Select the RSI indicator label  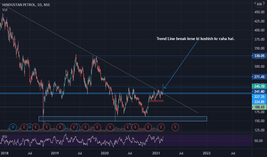coord(5,137)
